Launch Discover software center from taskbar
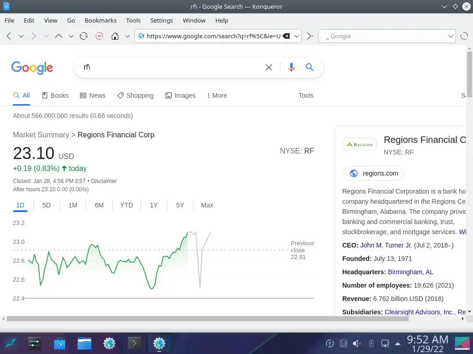Viewport: 473px width, 354px height. [60, 343]
